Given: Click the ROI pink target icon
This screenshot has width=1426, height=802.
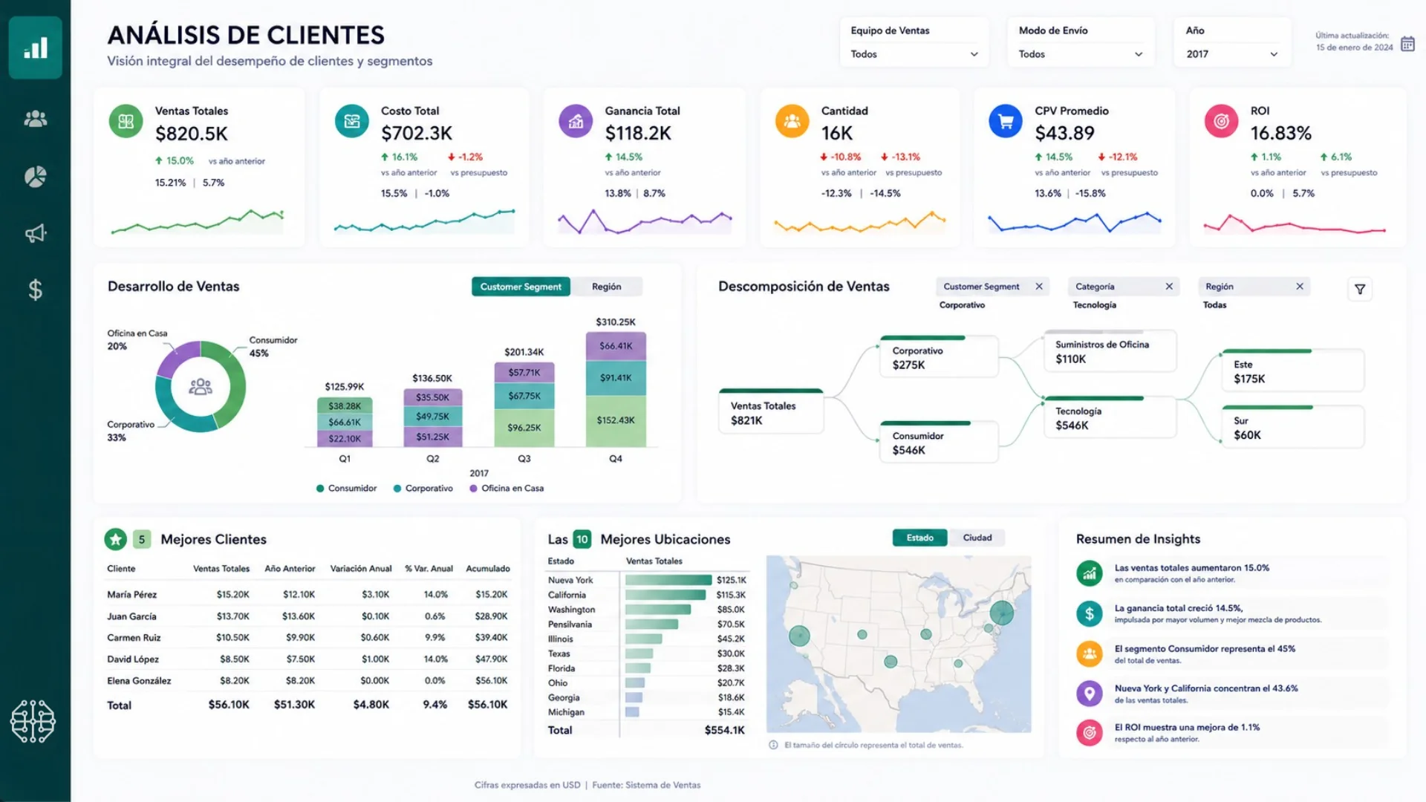Looking at the screenshot, I should (x=1221, y=121).
